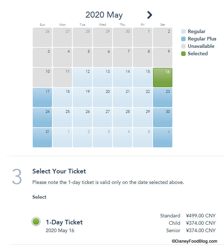Click the Regular legend color swatch
Screen dimensions: 224x249
pyautogui.click(x=183, y=32)
